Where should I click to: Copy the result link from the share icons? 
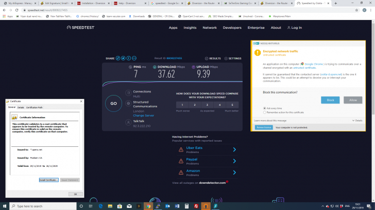point(118,58)
